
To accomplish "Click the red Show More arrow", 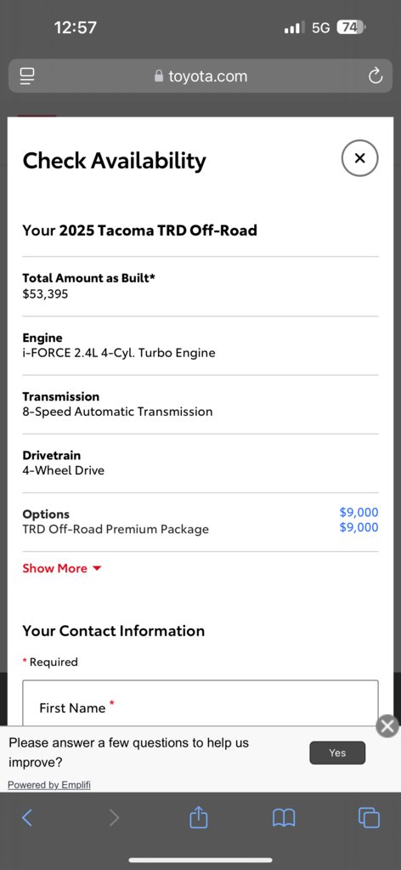I will pyautogui.click(x=97, y=569).
